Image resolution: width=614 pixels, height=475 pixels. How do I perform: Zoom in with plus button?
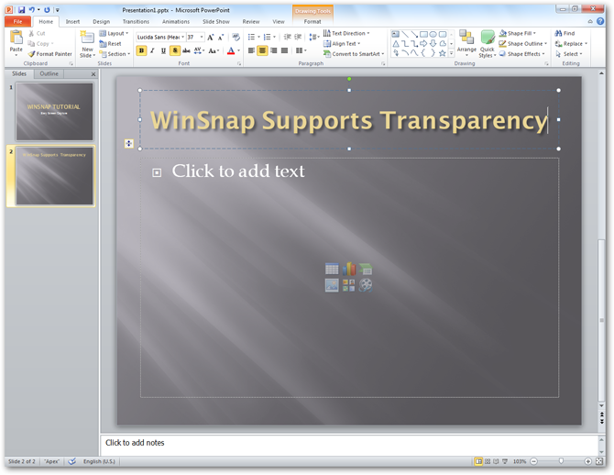[587, 461]
